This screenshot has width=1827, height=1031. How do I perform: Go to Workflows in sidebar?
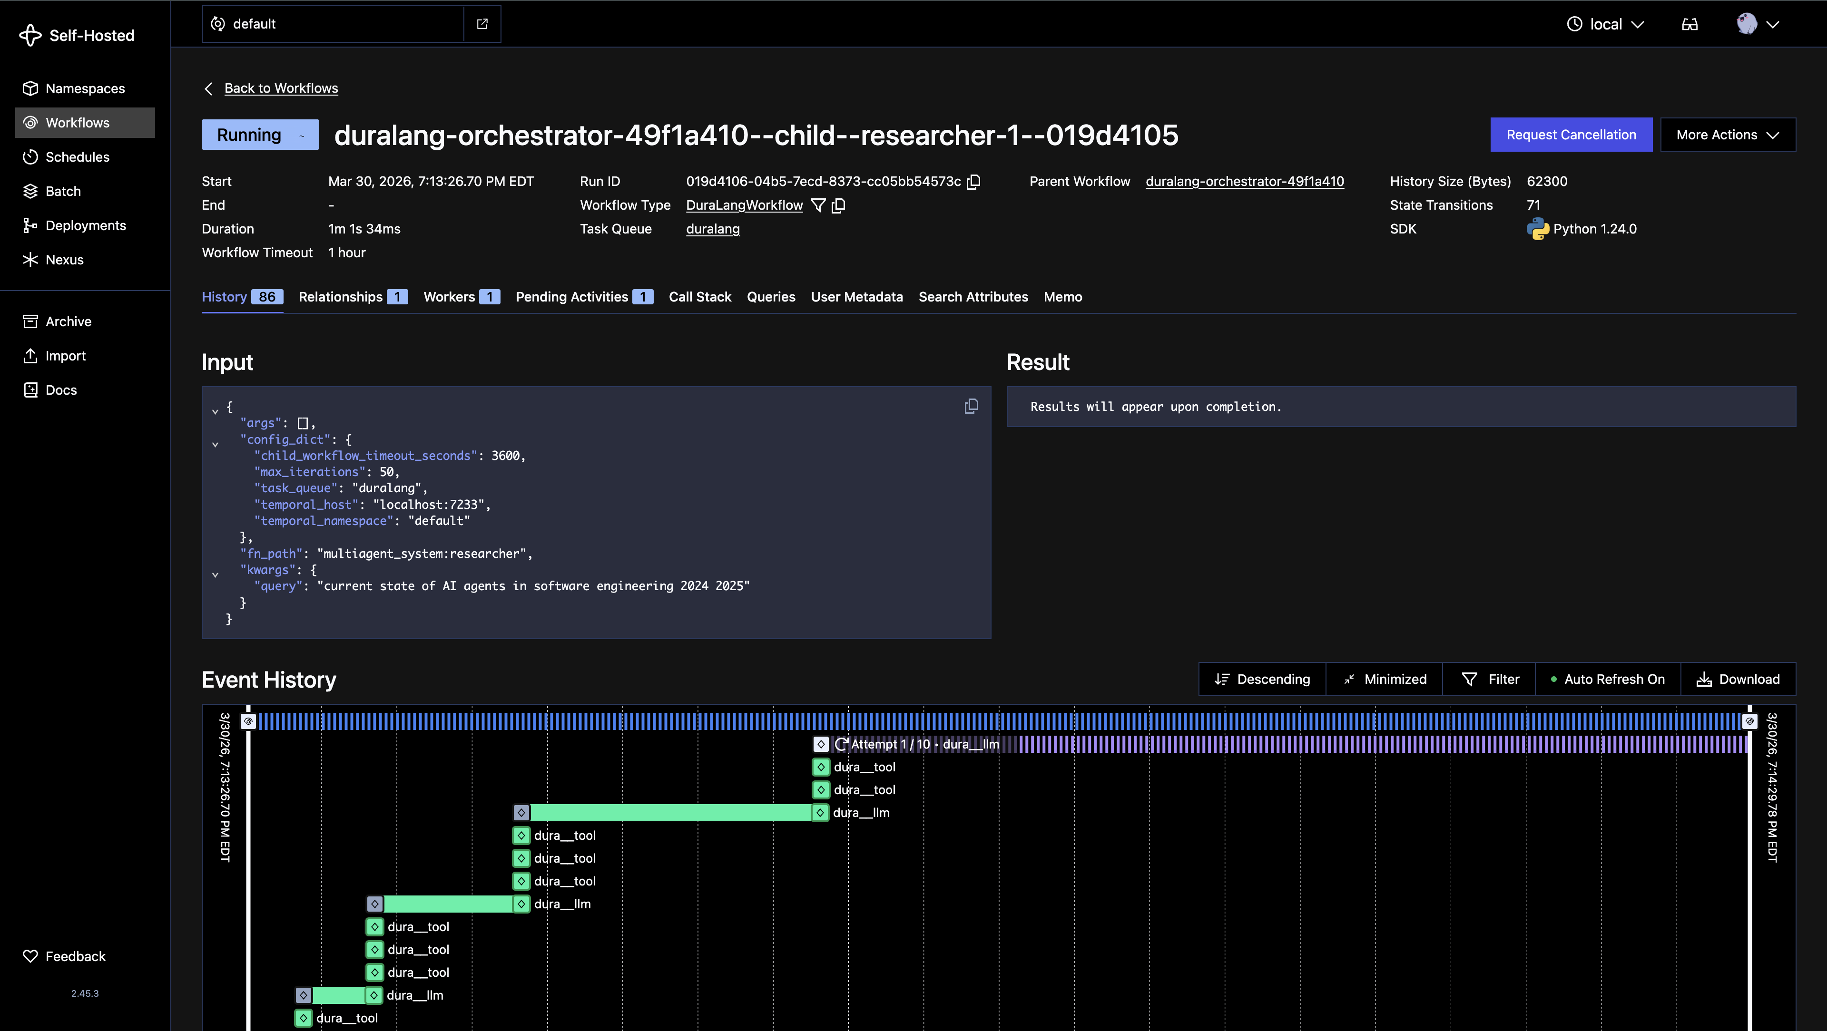coord(84,123)
